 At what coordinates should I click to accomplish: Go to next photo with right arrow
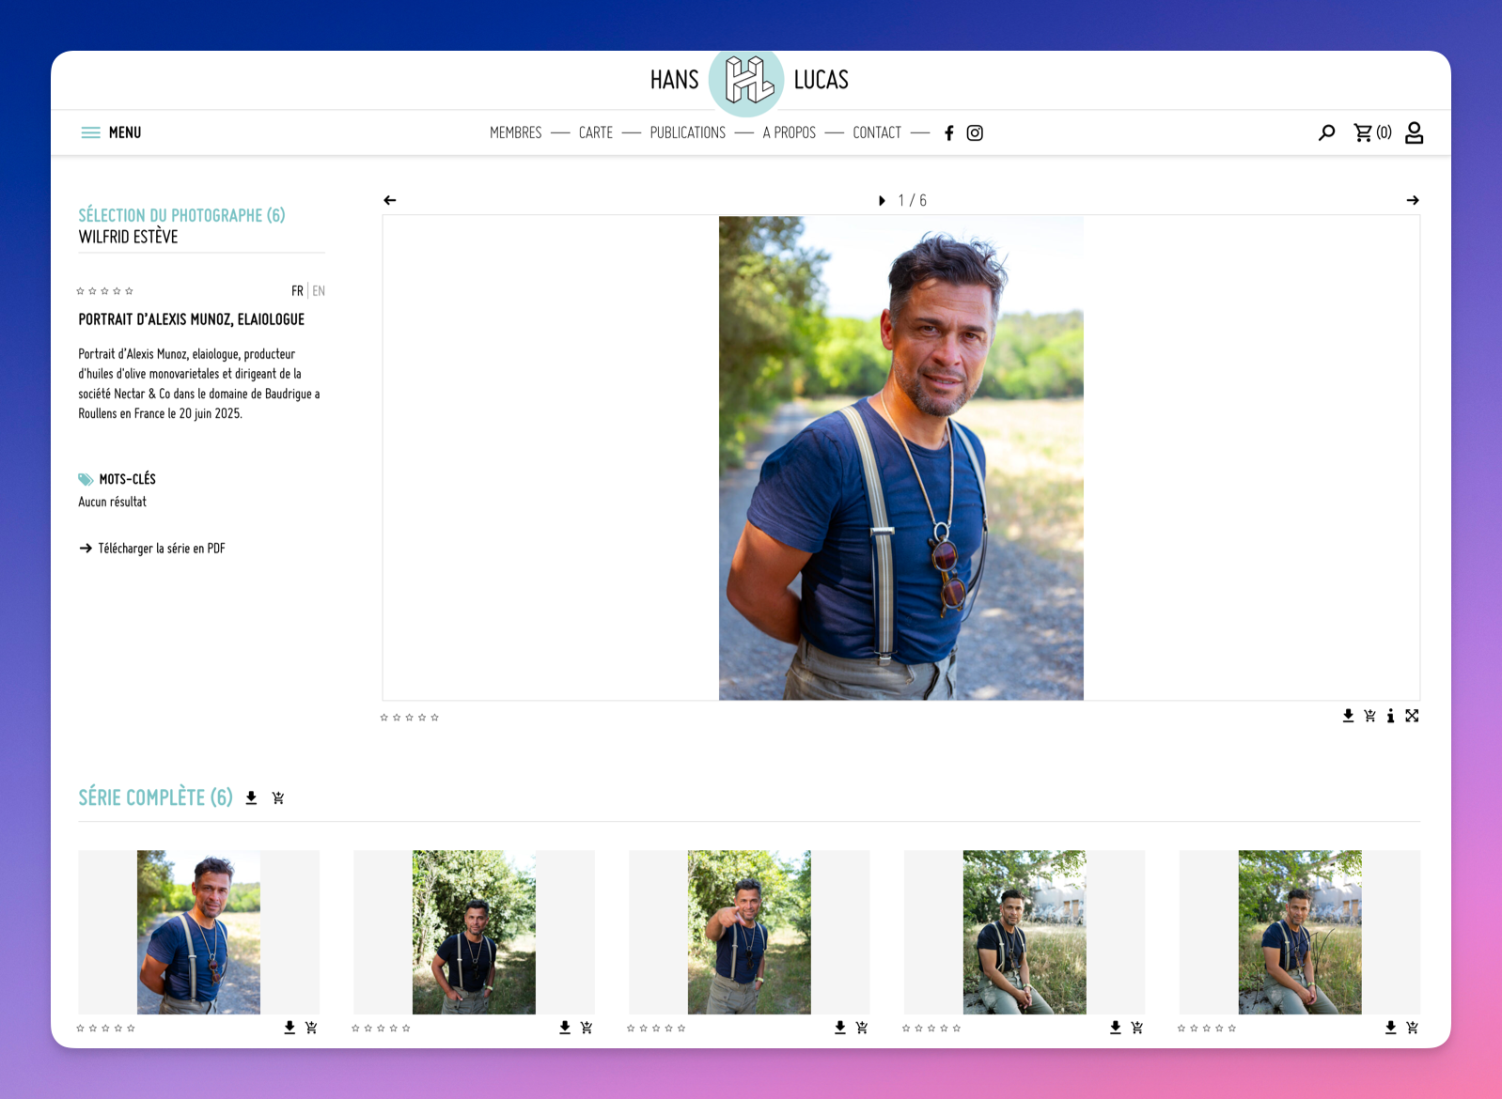coord(1412,200)
